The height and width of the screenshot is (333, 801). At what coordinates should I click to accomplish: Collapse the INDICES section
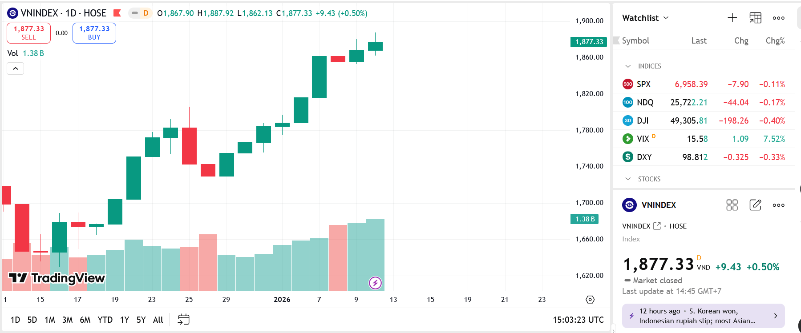627,66
